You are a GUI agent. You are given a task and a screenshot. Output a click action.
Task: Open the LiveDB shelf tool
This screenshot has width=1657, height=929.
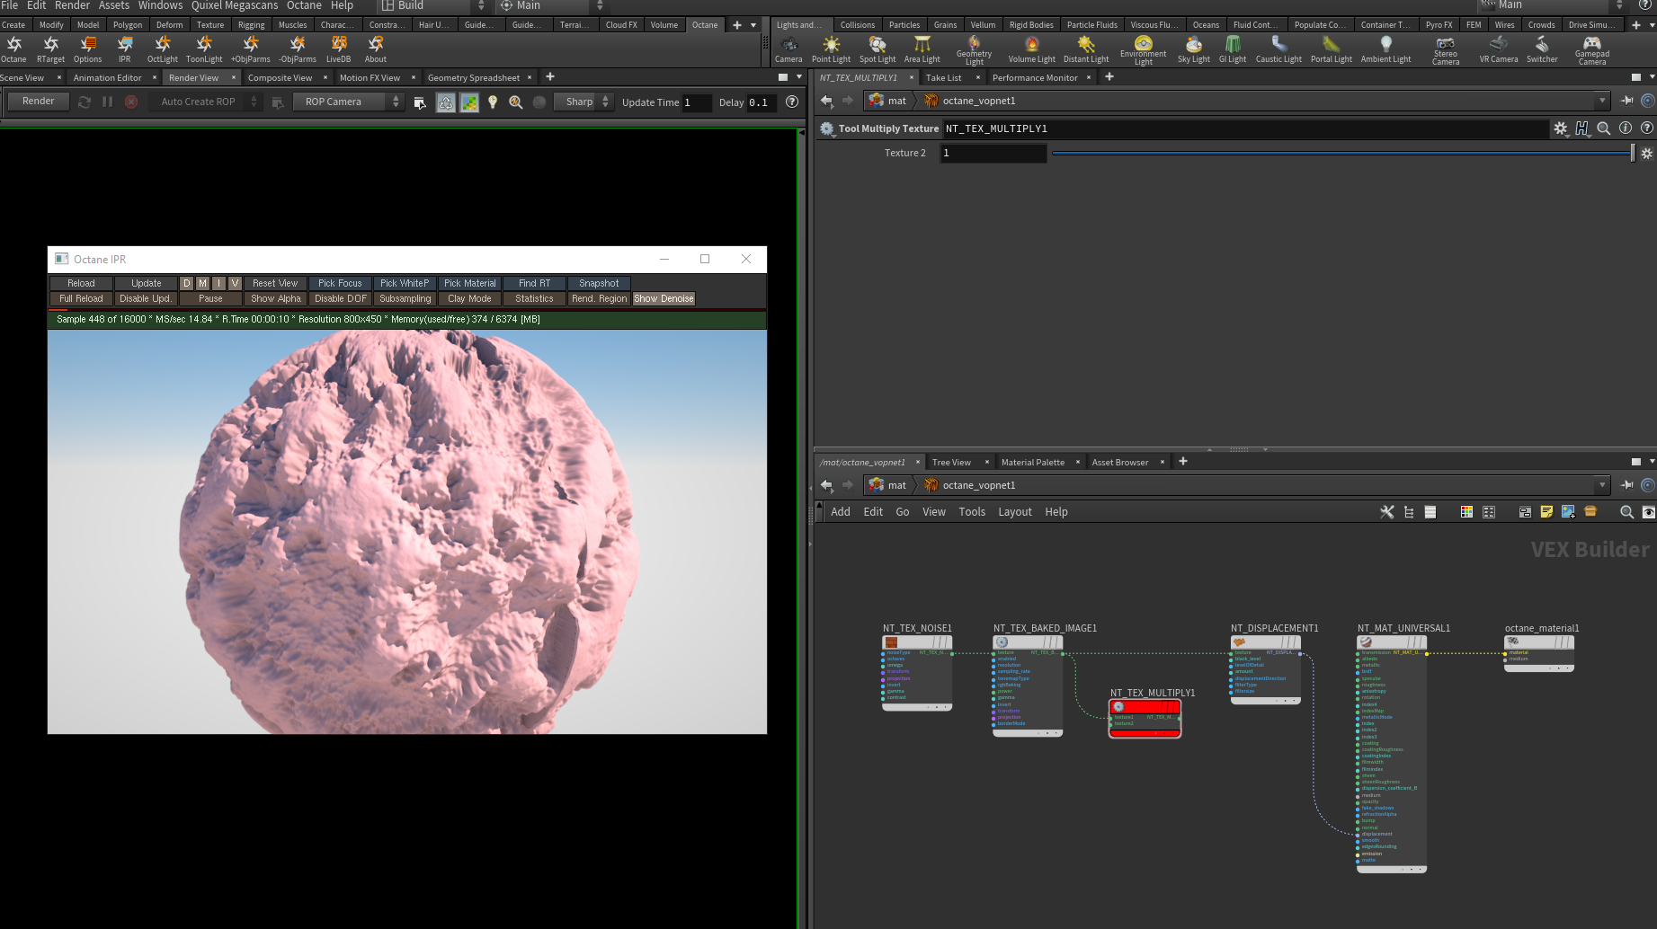(x=338, y=45)
